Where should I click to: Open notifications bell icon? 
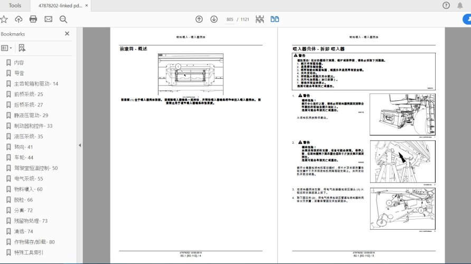click(x=461, y=5)
